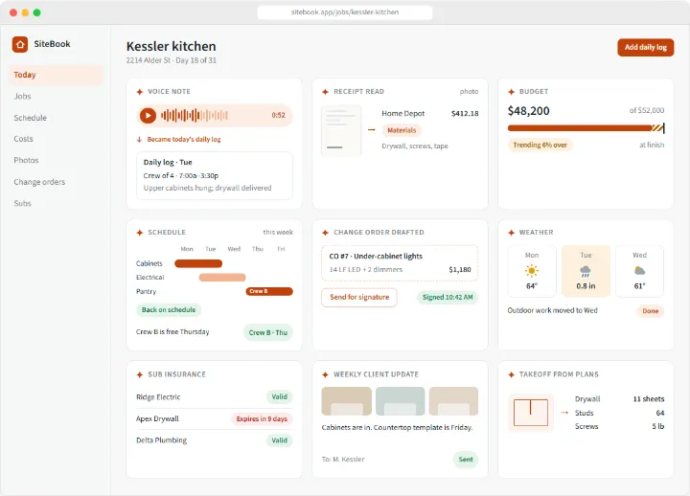The width and height of the screenshot is (690, 496).
Task: Click the Add daily log button
Action: pos(645,47)
